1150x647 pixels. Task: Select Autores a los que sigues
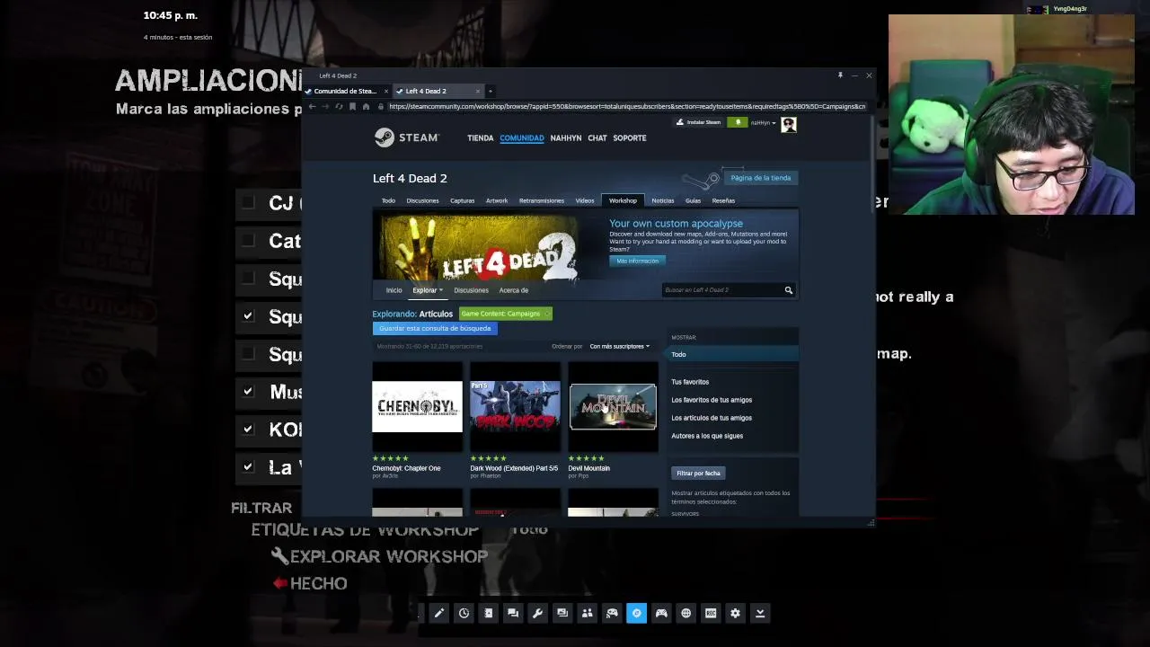pyautogui.click(x=707, y=436)
